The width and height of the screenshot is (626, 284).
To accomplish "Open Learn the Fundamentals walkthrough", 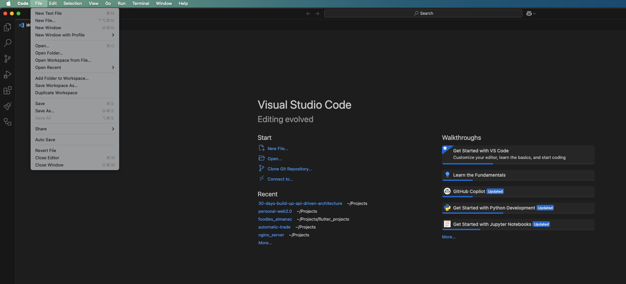I will [518, 175].
